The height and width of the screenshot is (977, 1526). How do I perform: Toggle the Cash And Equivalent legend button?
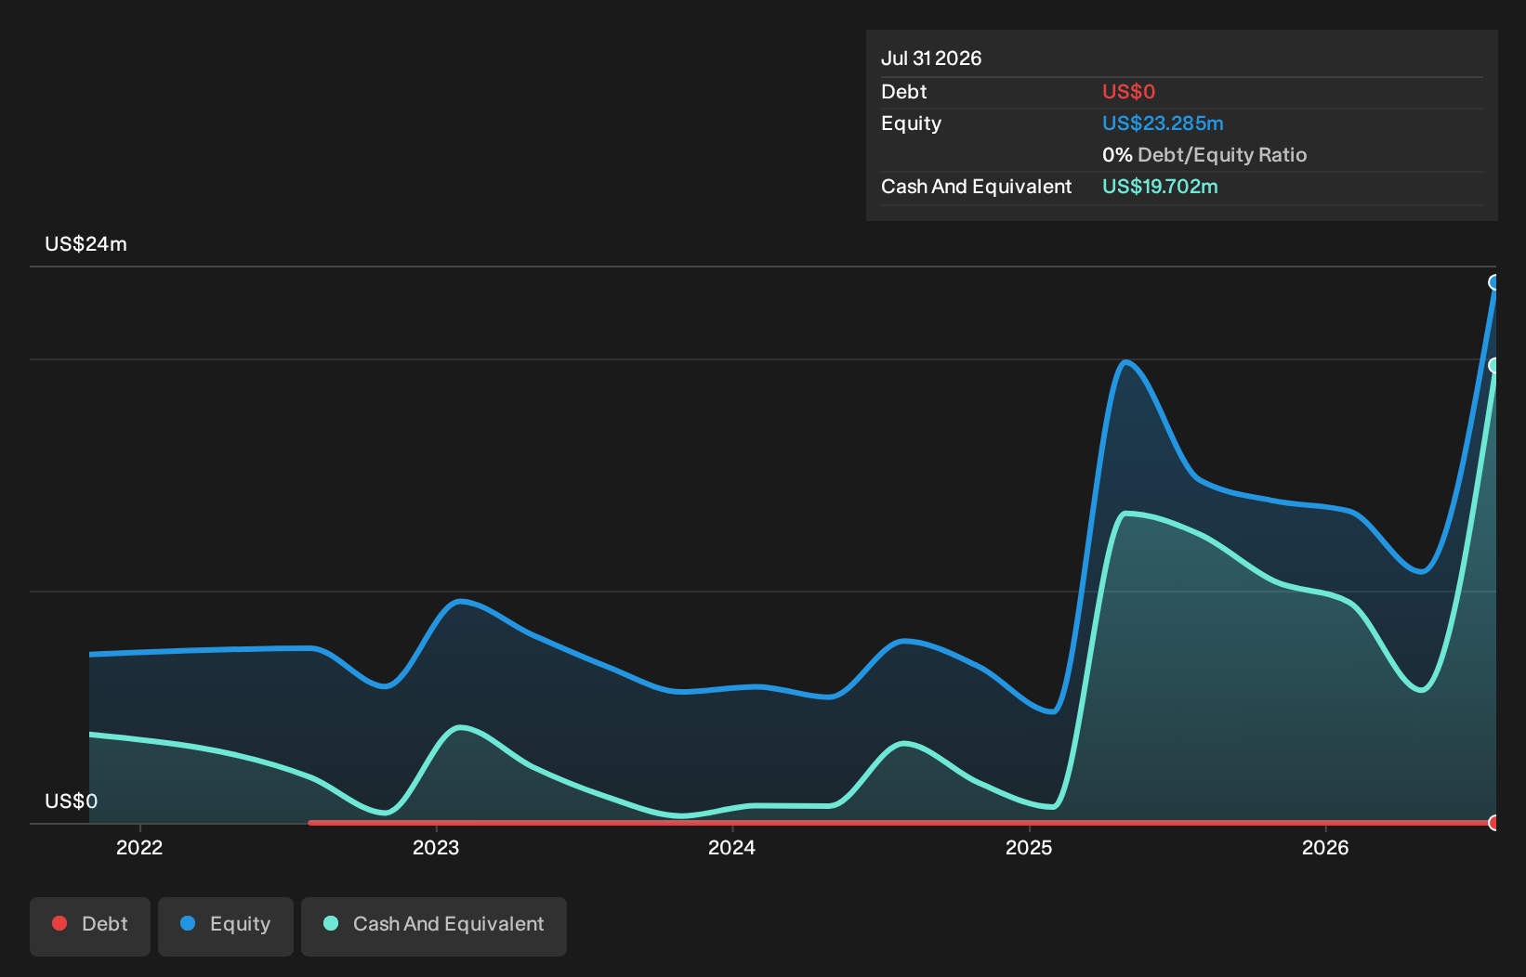tap(434, 926)
